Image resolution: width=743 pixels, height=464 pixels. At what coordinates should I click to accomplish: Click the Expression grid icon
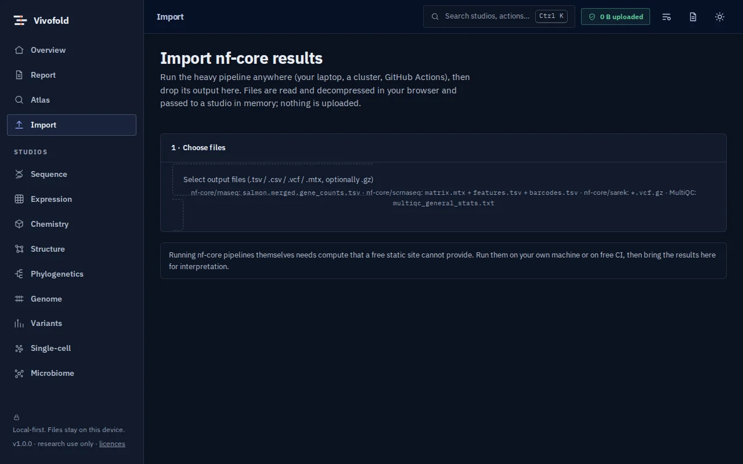point(19,199)
